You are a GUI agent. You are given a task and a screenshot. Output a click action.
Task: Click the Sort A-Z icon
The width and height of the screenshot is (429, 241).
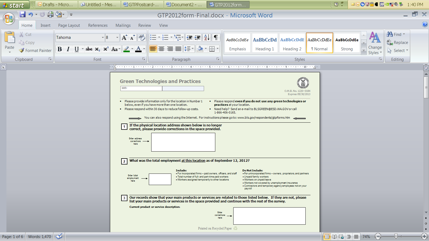coord(207,37)
